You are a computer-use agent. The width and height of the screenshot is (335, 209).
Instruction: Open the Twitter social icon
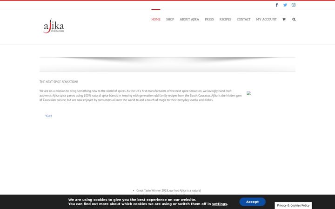tap(285, 5)
